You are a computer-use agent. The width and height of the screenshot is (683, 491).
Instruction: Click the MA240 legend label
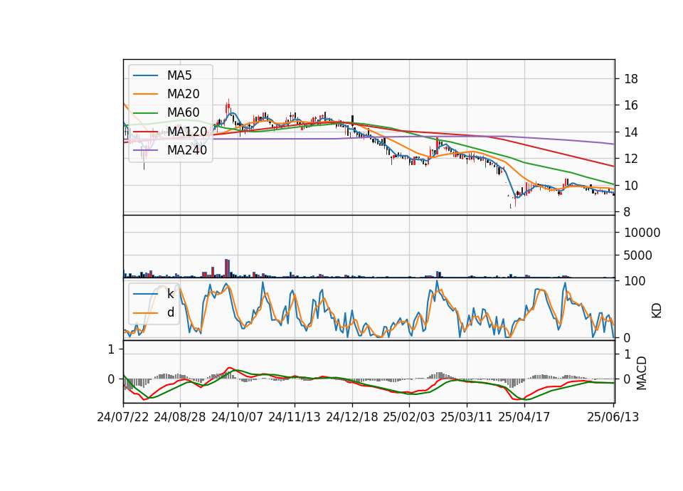(x=187, y=150)
